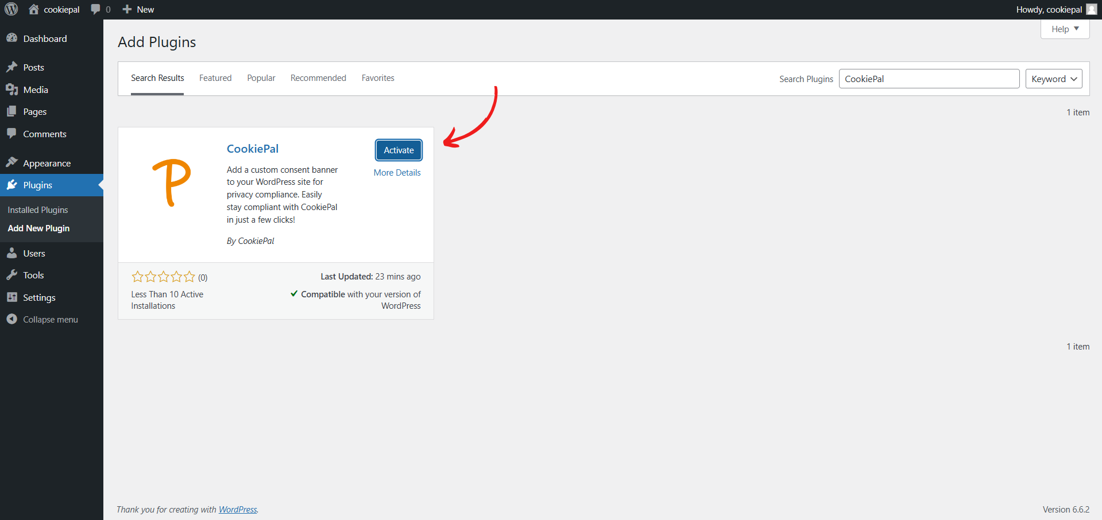Select the Plugins plug icon

pos(13,185)
